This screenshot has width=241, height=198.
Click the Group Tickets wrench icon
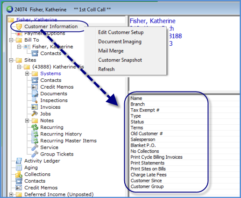coord(35,154)
